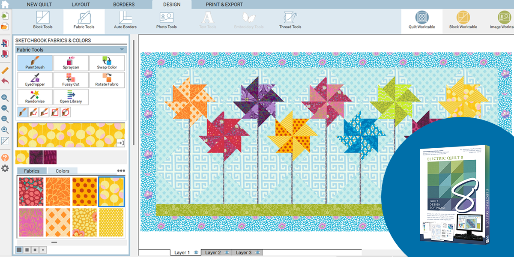Switch to the Colors tab

point(63,171)
